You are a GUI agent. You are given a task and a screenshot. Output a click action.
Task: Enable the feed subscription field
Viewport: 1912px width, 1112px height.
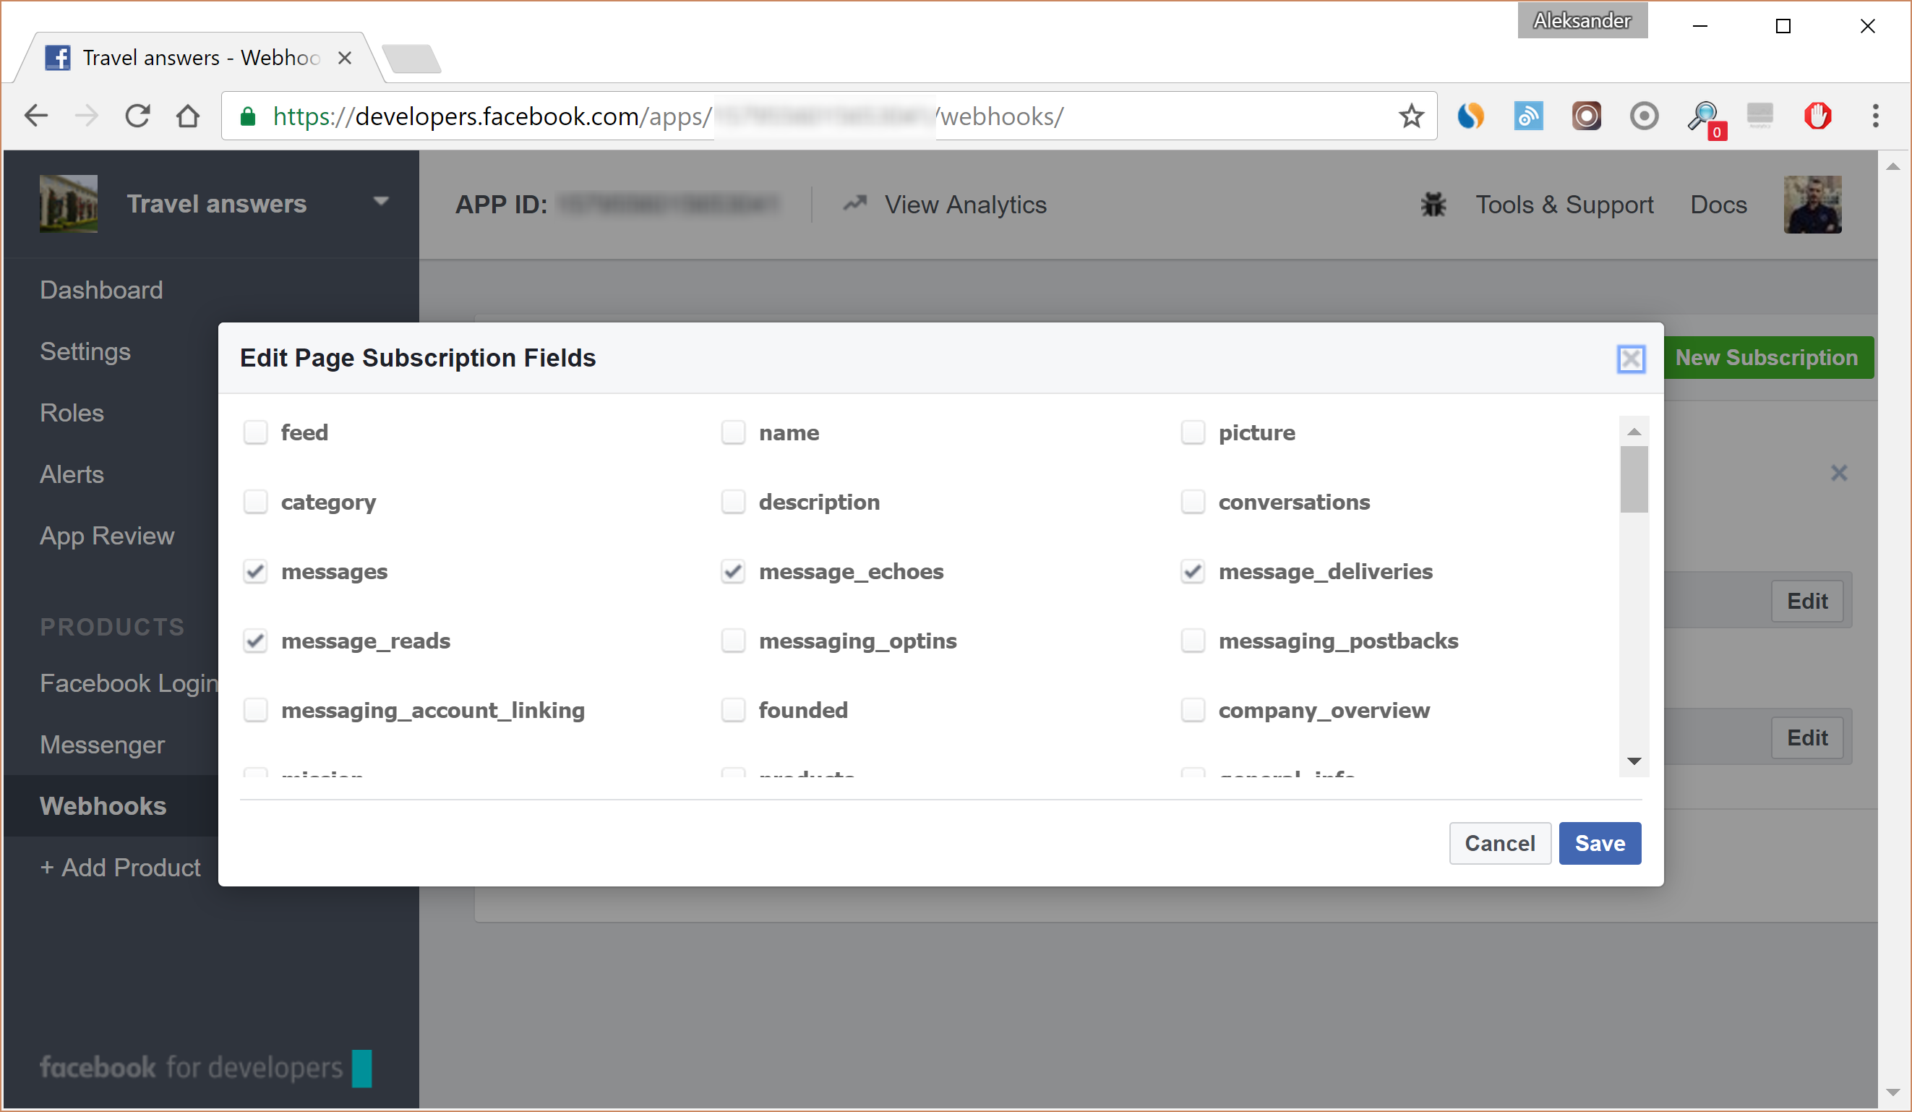(256, 432)
